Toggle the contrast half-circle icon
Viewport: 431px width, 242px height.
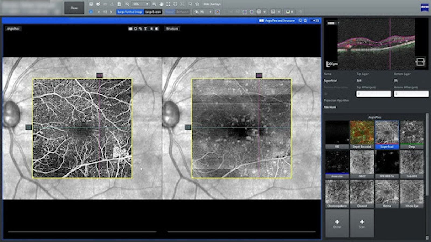point(157,29)
